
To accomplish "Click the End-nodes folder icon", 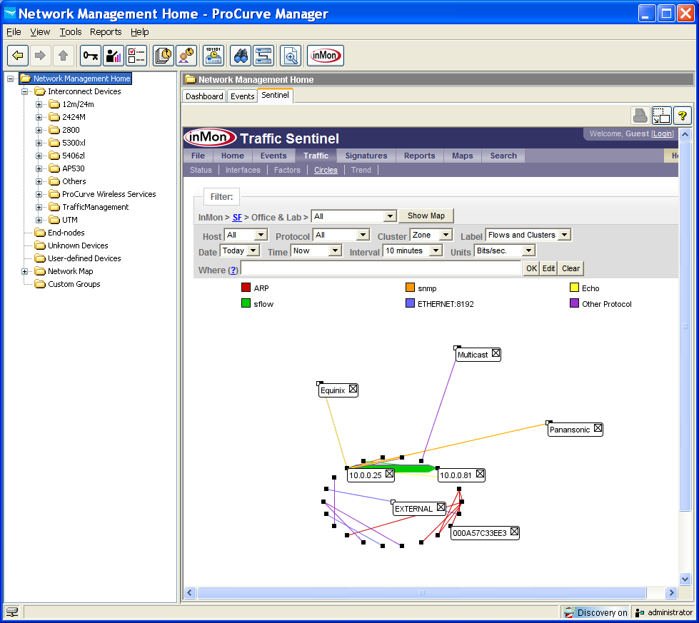I will click(40, 233).
